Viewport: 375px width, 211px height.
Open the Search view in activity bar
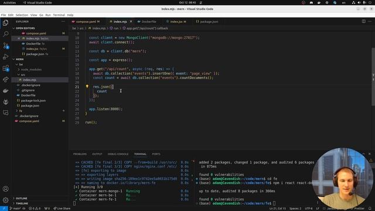click(5, 34)
